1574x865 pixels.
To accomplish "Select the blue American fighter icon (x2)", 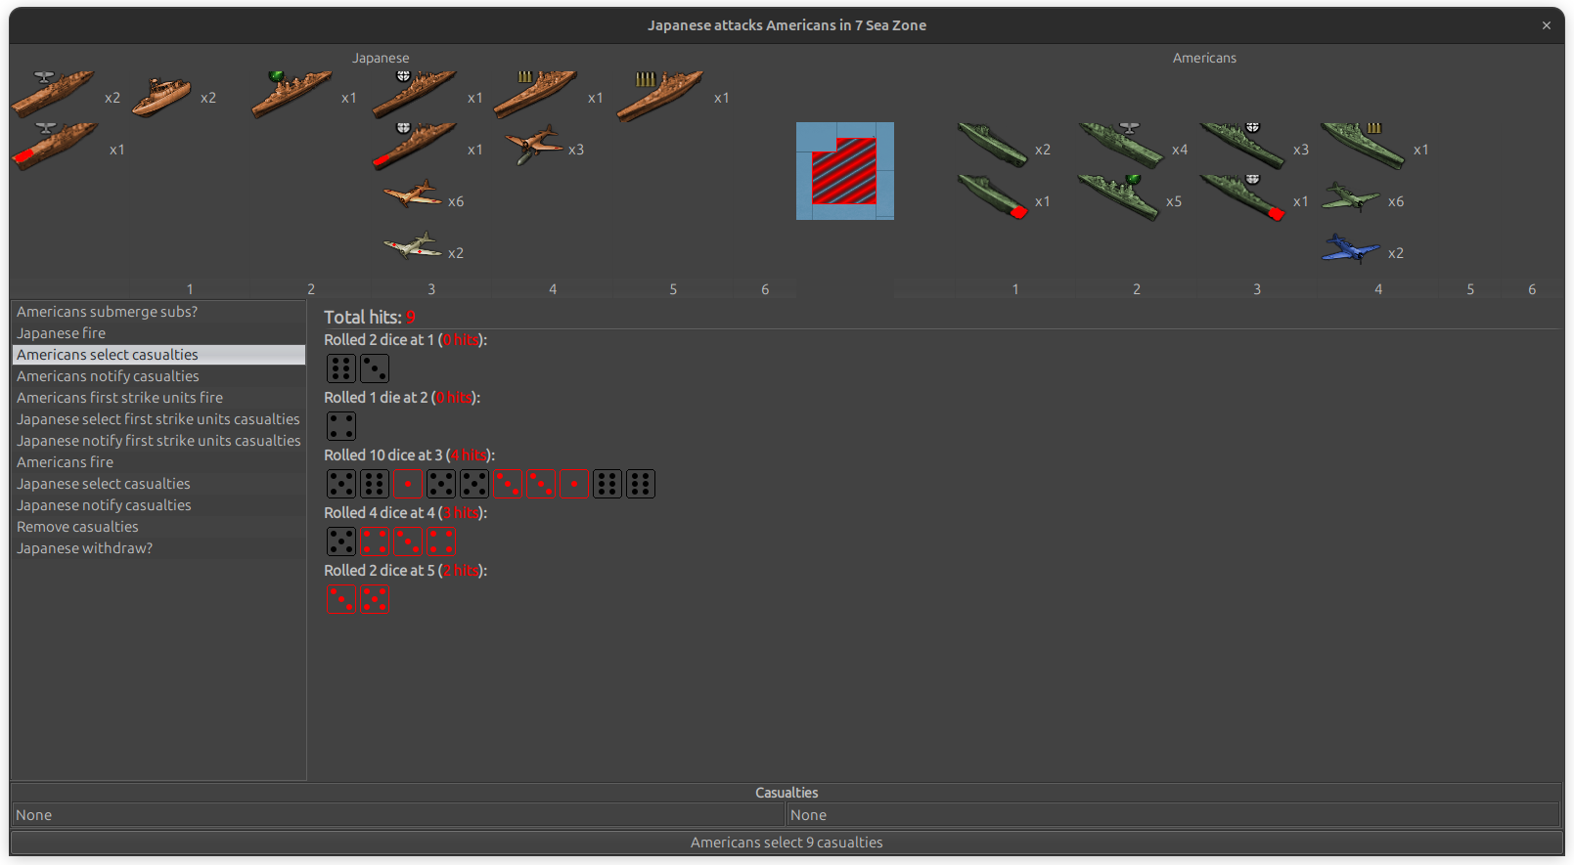I will [x=1350, y=248].
